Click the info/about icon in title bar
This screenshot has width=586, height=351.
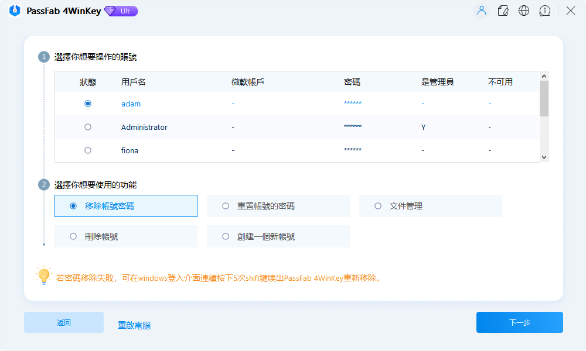[545, 11]
